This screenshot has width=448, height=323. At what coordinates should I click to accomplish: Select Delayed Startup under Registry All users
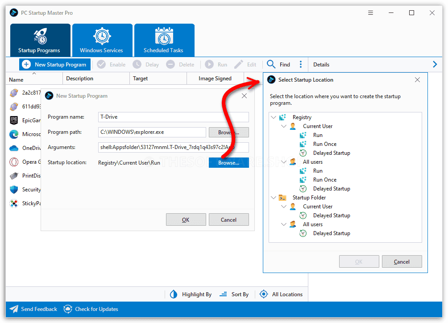coord(332,189)
